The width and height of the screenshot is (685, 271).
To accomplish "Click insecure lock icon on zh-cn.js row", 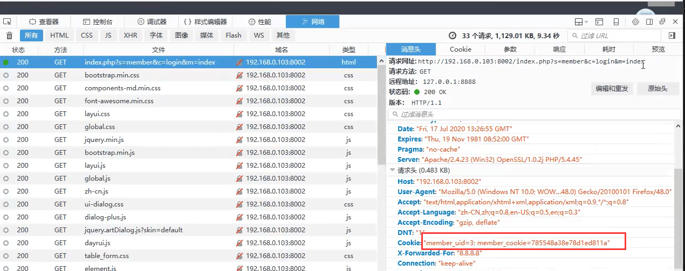I will point(239,191).
